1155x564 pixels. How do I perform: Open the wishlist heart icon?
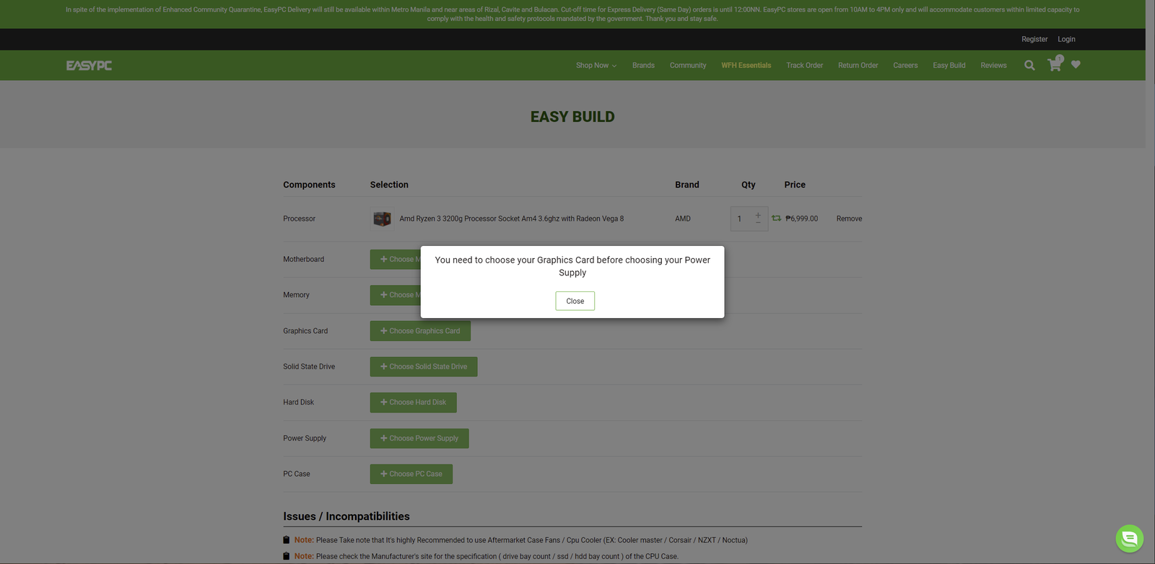(1076, 65)
